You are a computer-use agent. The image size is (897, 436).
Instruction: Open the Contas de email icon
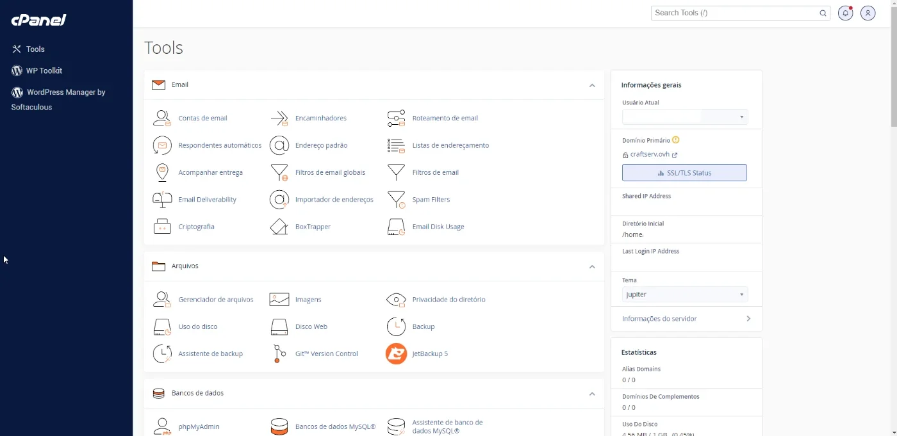pos(162,118)
